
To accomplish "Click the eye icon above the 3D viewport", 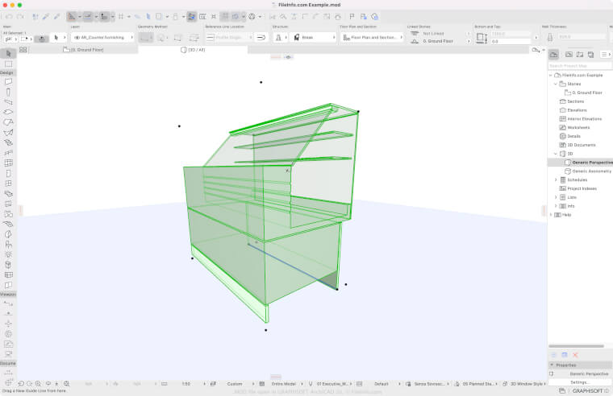I will tap(288, 57).
